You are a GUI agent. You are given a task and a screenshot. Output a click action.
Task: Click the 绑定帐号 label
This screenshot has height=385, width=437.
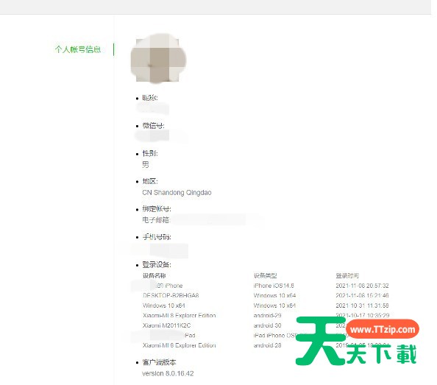(157, 209)
